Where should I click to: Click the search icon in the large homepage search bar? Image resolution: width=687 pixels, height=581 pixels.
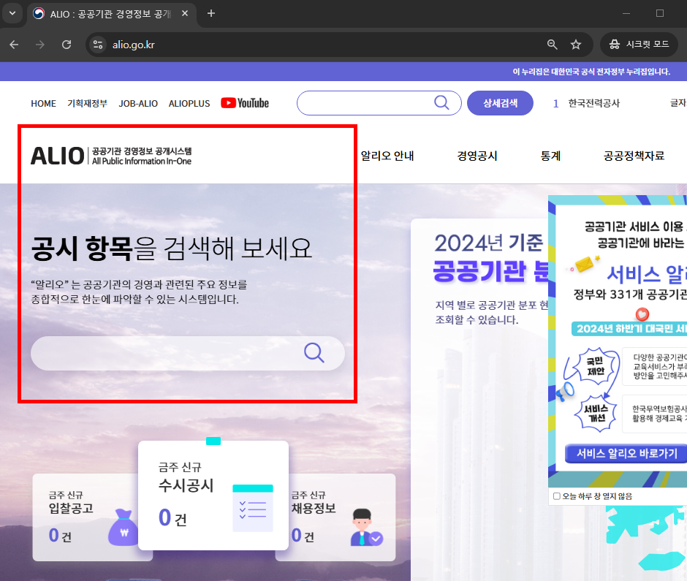tap(314, 353)
